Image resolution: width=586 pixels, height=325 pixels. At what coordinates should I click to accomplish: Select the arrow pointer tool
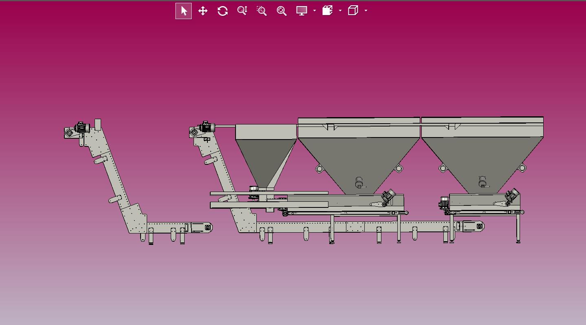coord(184,11)
